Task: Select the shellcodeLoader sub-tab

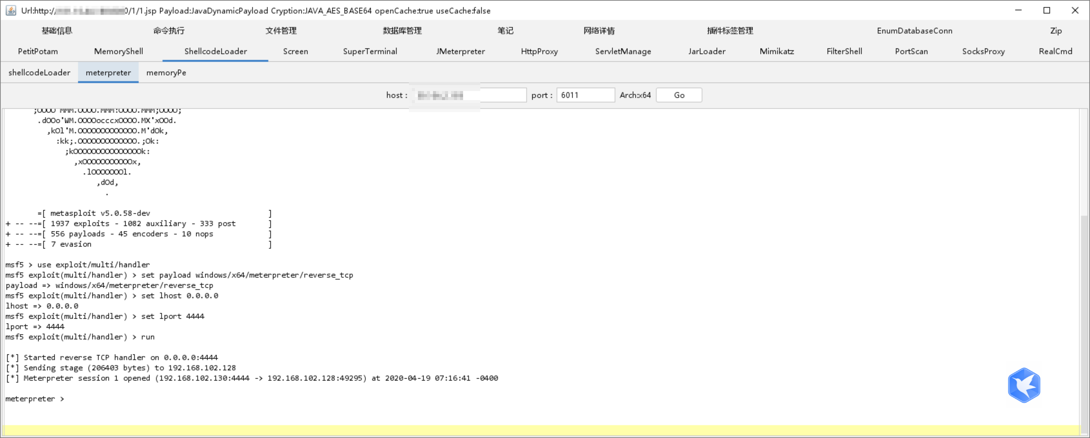Action: tap(39, 73)
